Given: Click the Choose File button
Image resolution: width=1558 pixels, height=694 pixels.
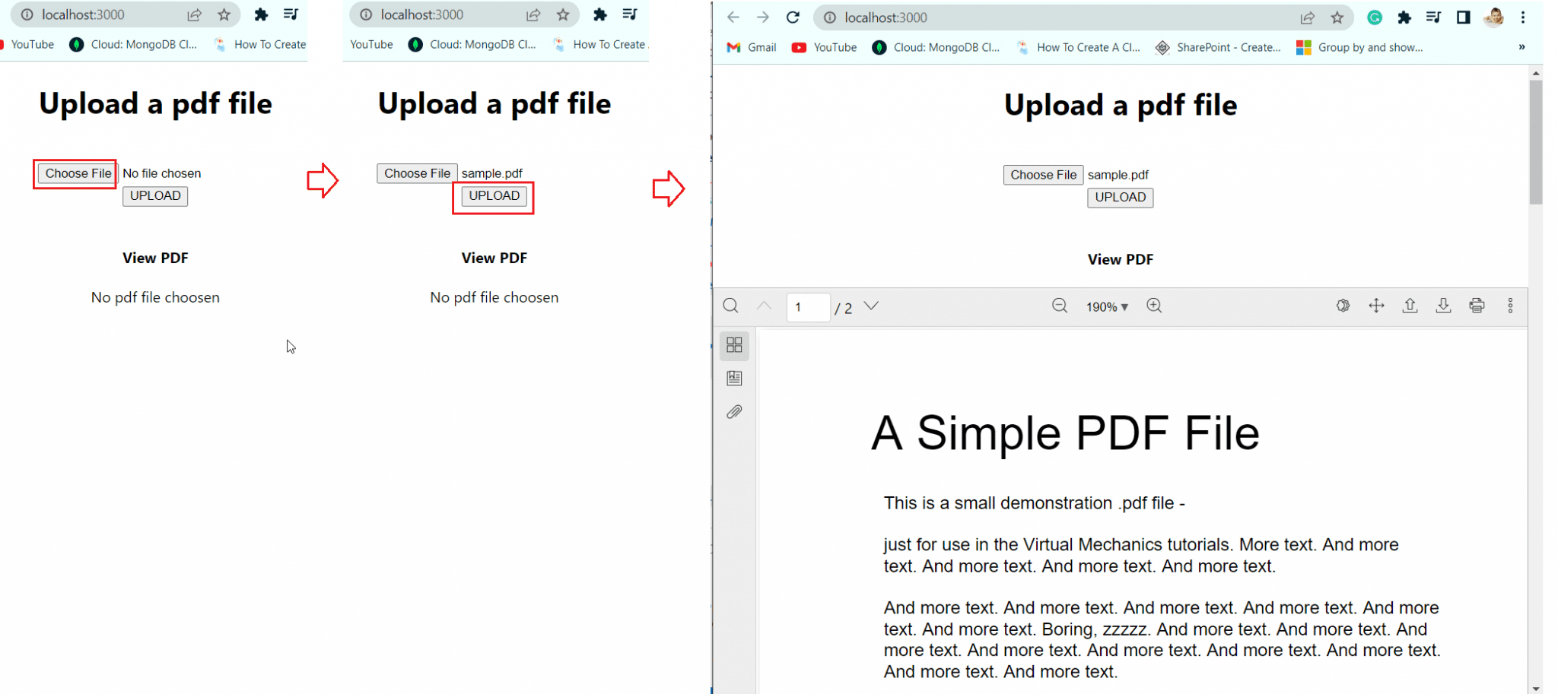Looking at the screenshot, I should [1043, 174].
